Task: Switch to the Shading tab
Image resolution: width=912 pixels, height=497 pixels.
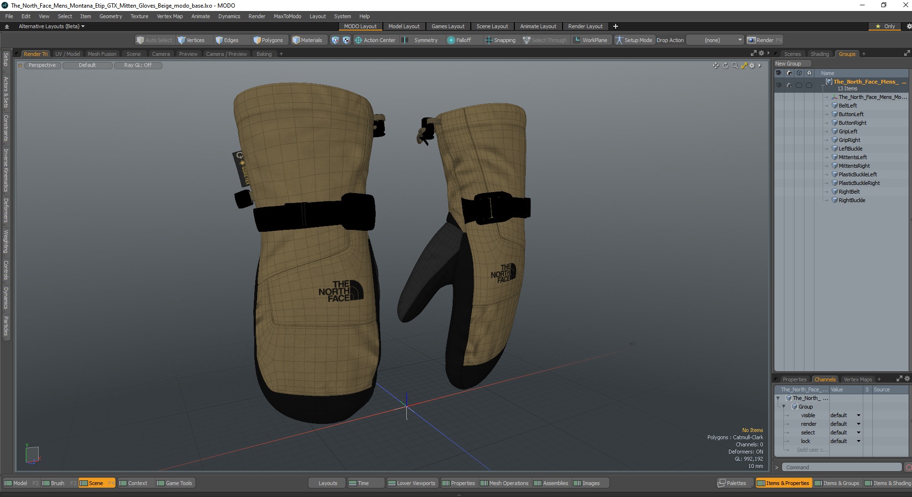Action: point(820,54)
